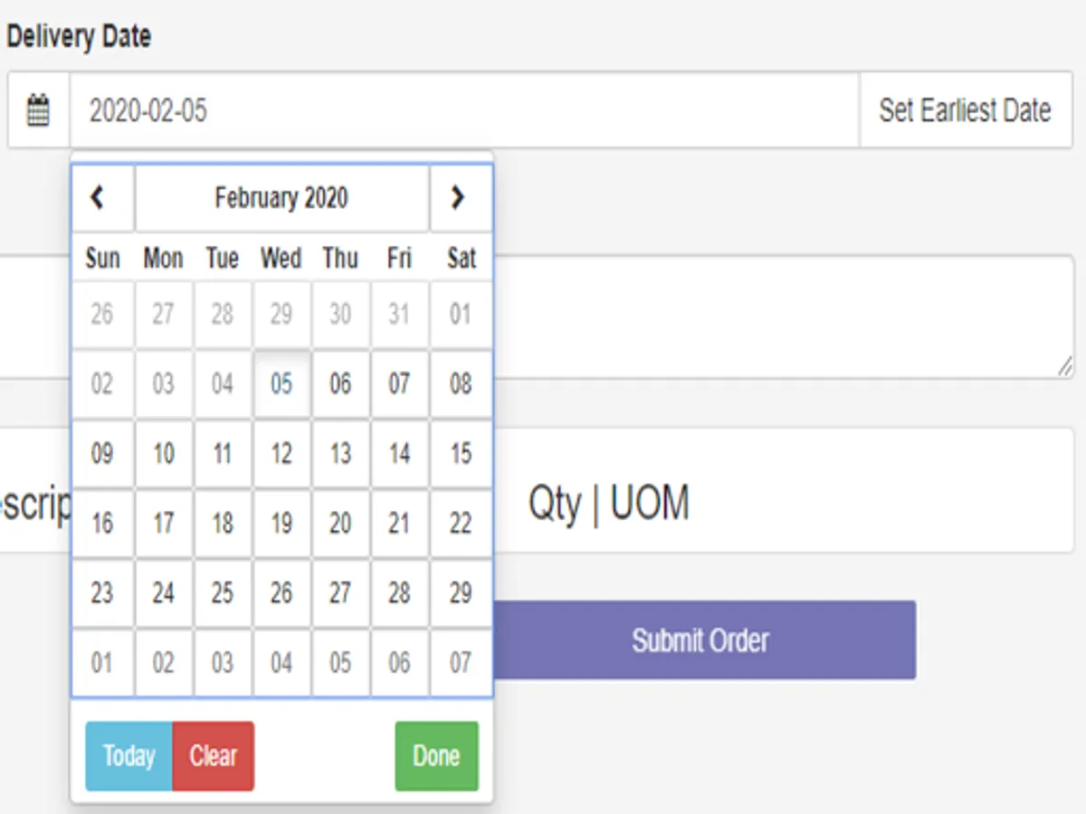Image resolution: width=1086 pixels, height=814 pixels.
Task: Select February 14 in the calendar
Action: point(399,453)
